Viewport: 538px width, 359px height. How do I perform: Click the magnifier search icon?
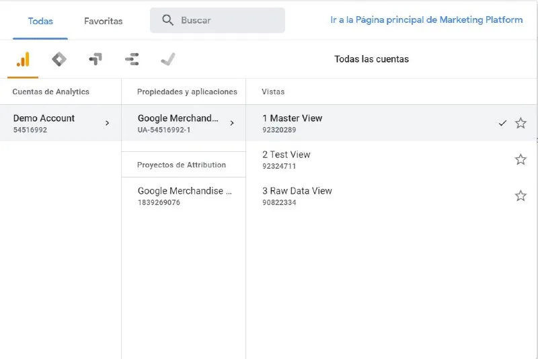click(167, 20)
